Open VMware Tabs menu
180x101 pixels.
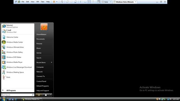[42, 2]
